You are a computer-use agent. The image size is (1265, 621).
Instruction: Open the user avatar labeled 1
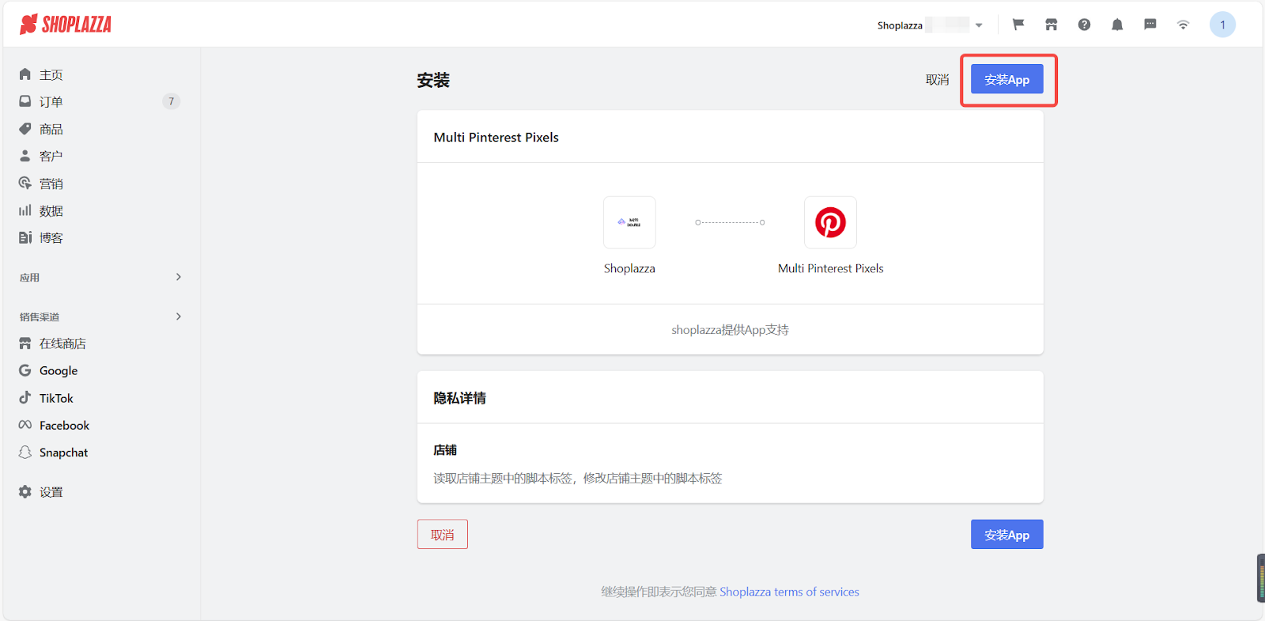[x=1222, y=25]
